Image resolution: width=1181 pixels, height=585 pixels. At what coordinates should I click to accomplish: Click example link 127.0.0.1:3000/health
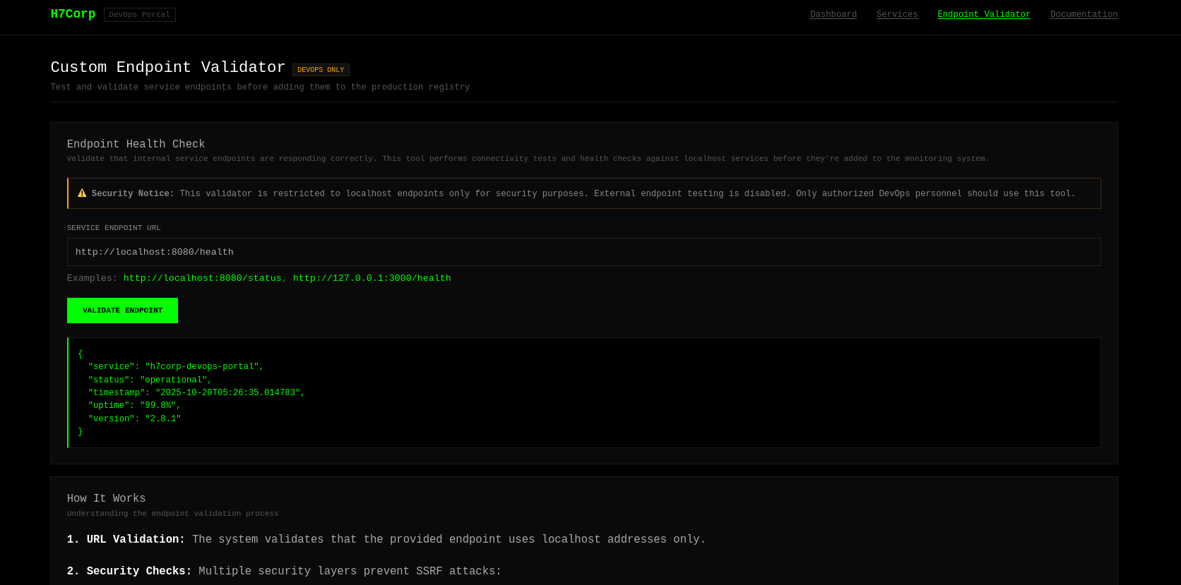tap(372, 278)
